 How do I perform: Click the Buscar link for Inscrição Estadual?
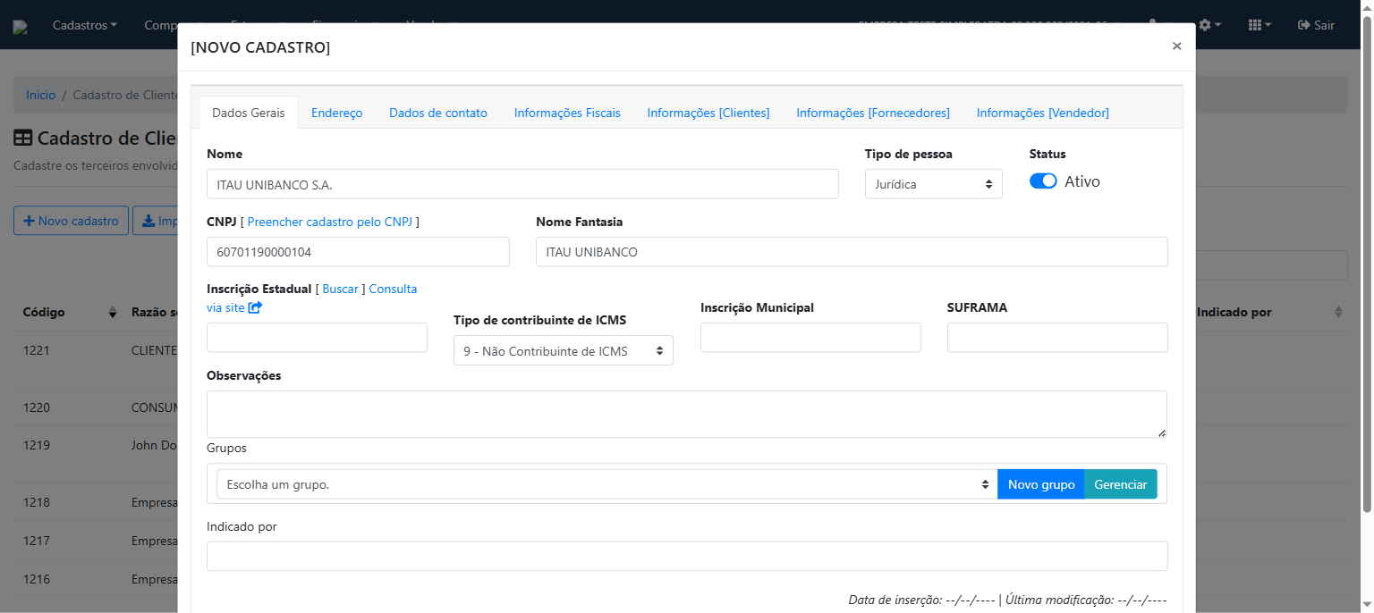click(x=340, y=289)
